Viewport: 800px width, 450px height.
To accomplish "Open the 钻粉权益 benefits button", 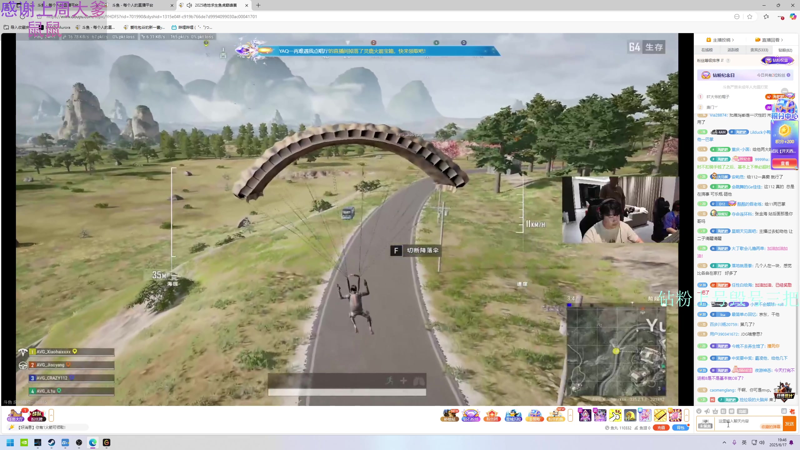I will click(777, 60).
